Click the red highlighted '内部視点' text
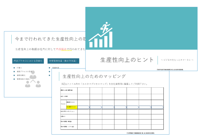The width and height of the screenshot is (206, 137). click(x=61, y=49)
